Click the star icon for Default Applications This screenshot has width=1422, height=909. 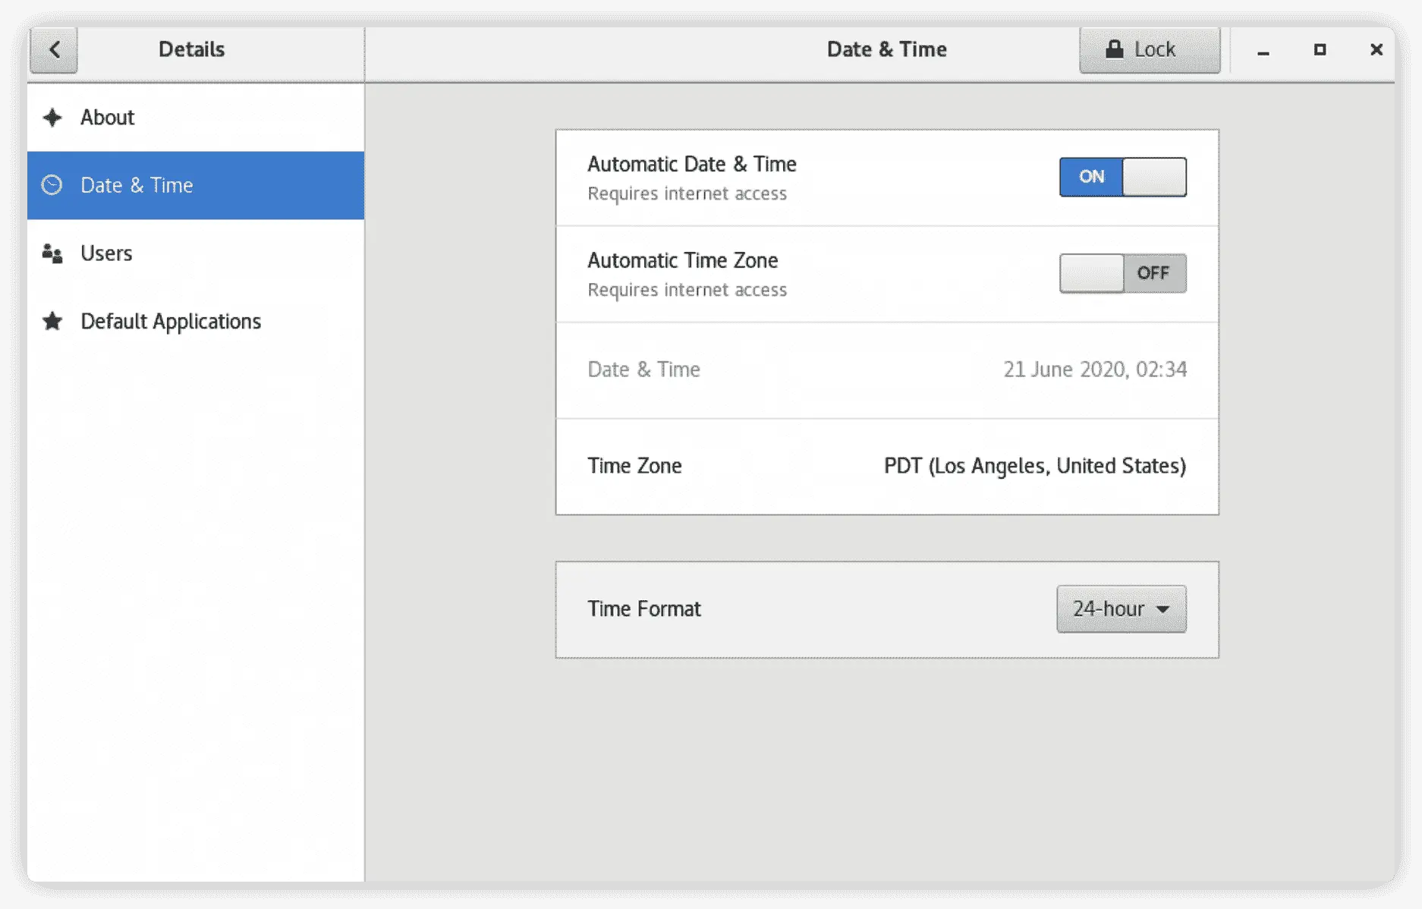(x=52, y=321)
